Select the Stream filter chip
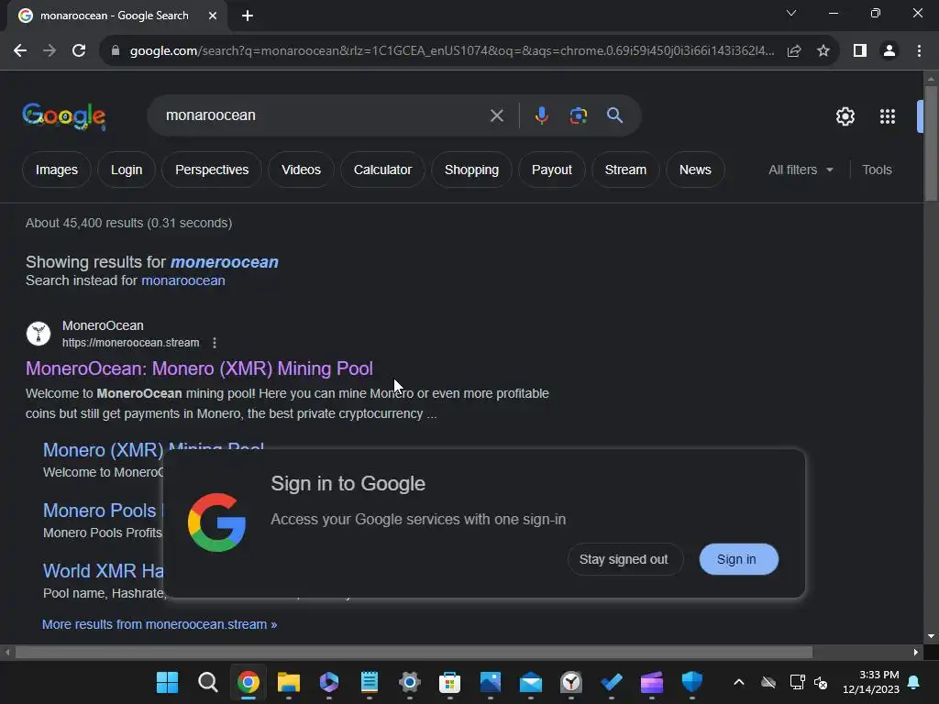Viewport: 939px width, 704px height. (x=625, y=170)
